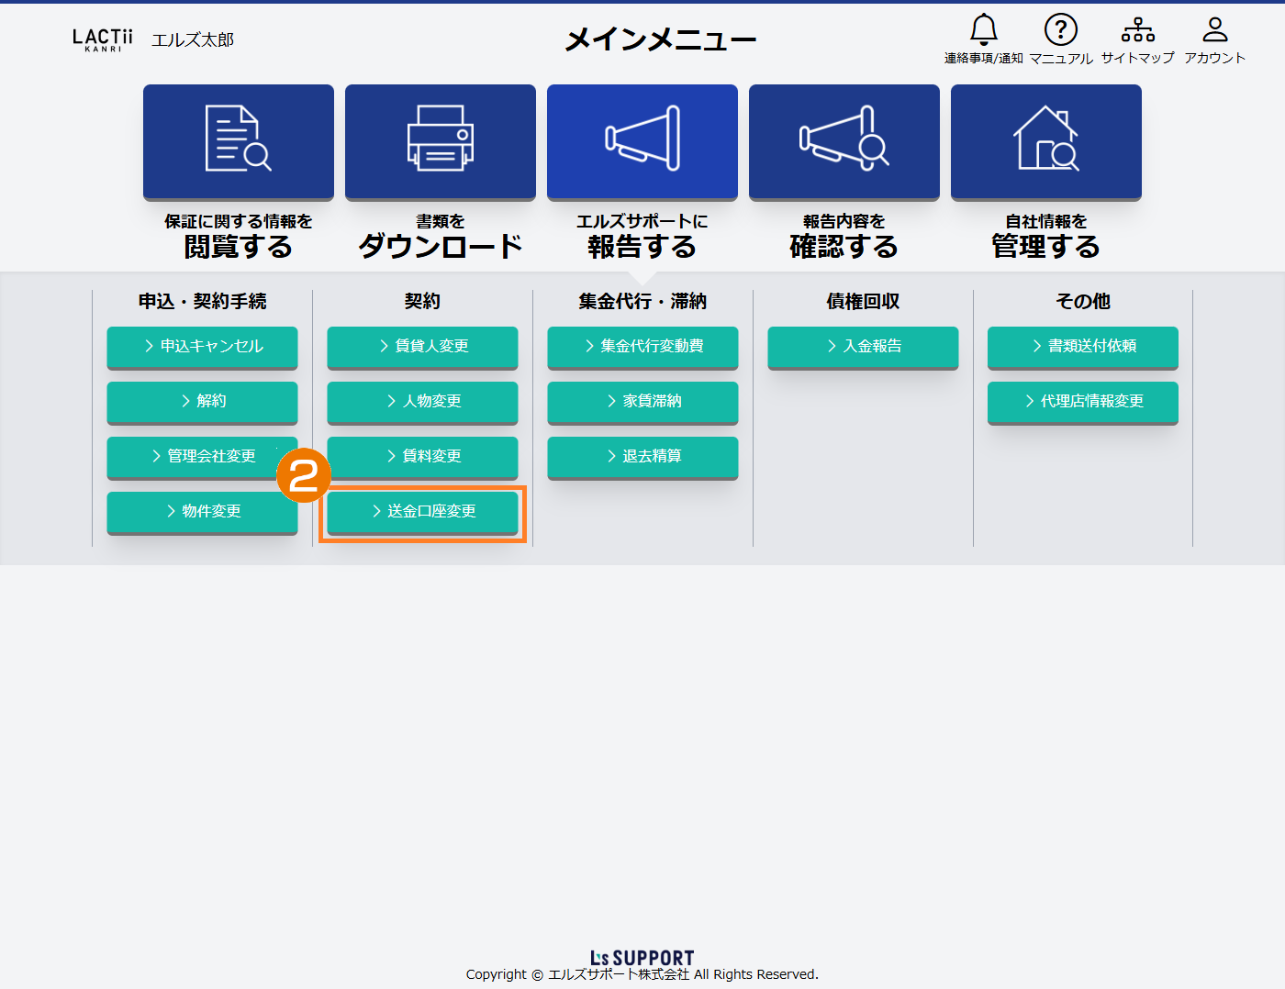Open the manual question mark icon
Screen dimensions: 1285x989
pos(1060,31)
